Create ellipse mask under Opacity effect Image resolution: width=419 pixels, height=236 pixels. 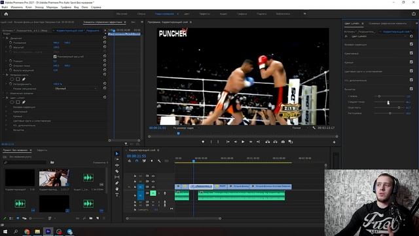[12, 79]
